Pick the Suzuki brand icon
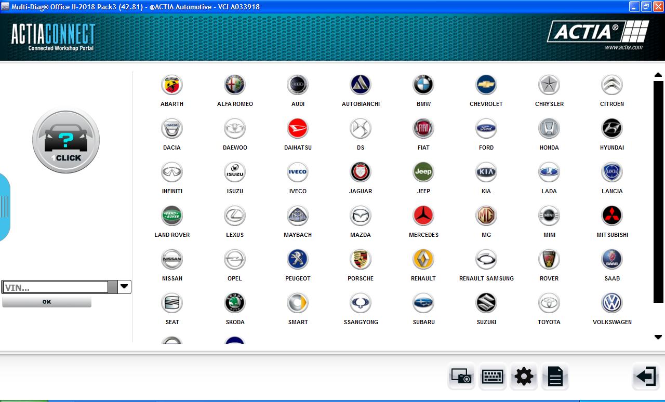Image resolution: width=665 pixels, height=402 pixels. point(486,303)
